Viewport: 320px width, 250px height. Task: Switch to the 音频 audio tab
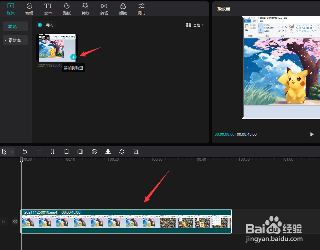29,9
